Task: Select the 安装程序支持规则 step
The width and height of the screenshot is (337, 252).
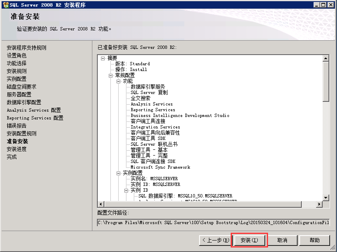Action: (x=26, y=48)
